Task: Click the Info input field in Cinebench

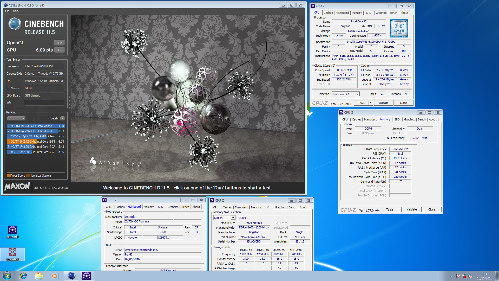Action: 44,103
